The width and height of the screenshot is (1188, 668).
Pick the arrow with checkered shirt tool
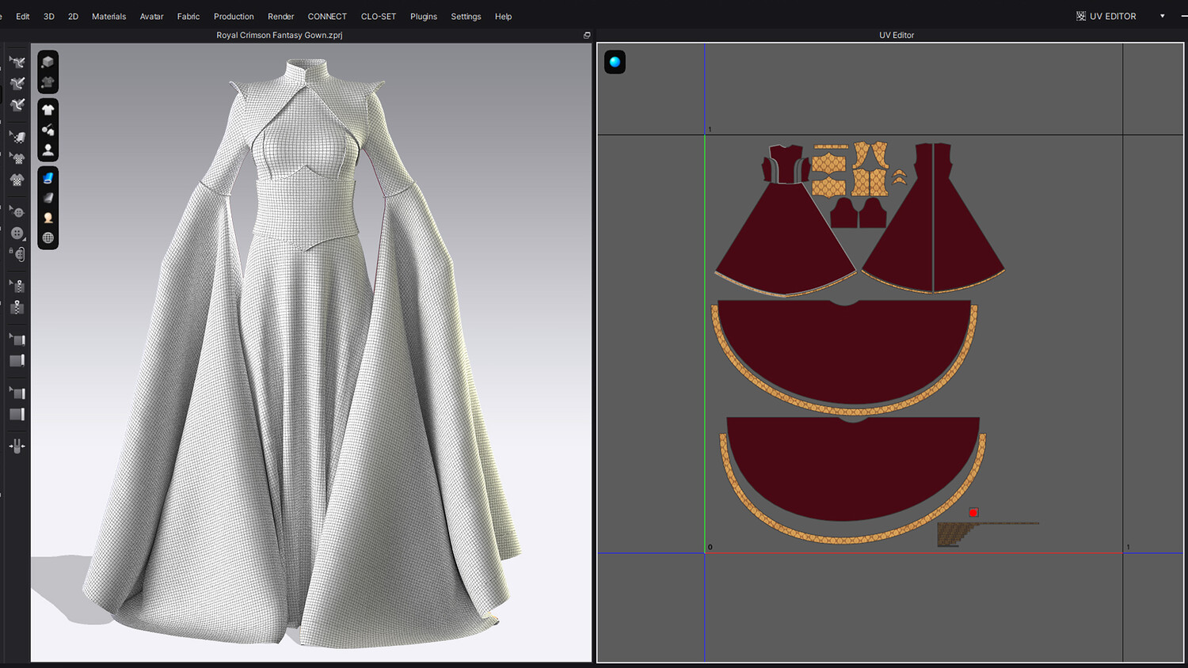(17, 158)
